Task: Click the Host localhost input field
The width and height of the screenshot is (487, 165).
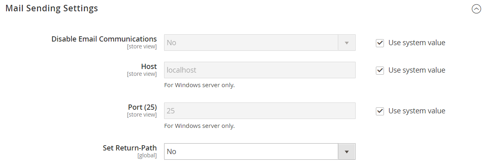Action: [260, 70]
